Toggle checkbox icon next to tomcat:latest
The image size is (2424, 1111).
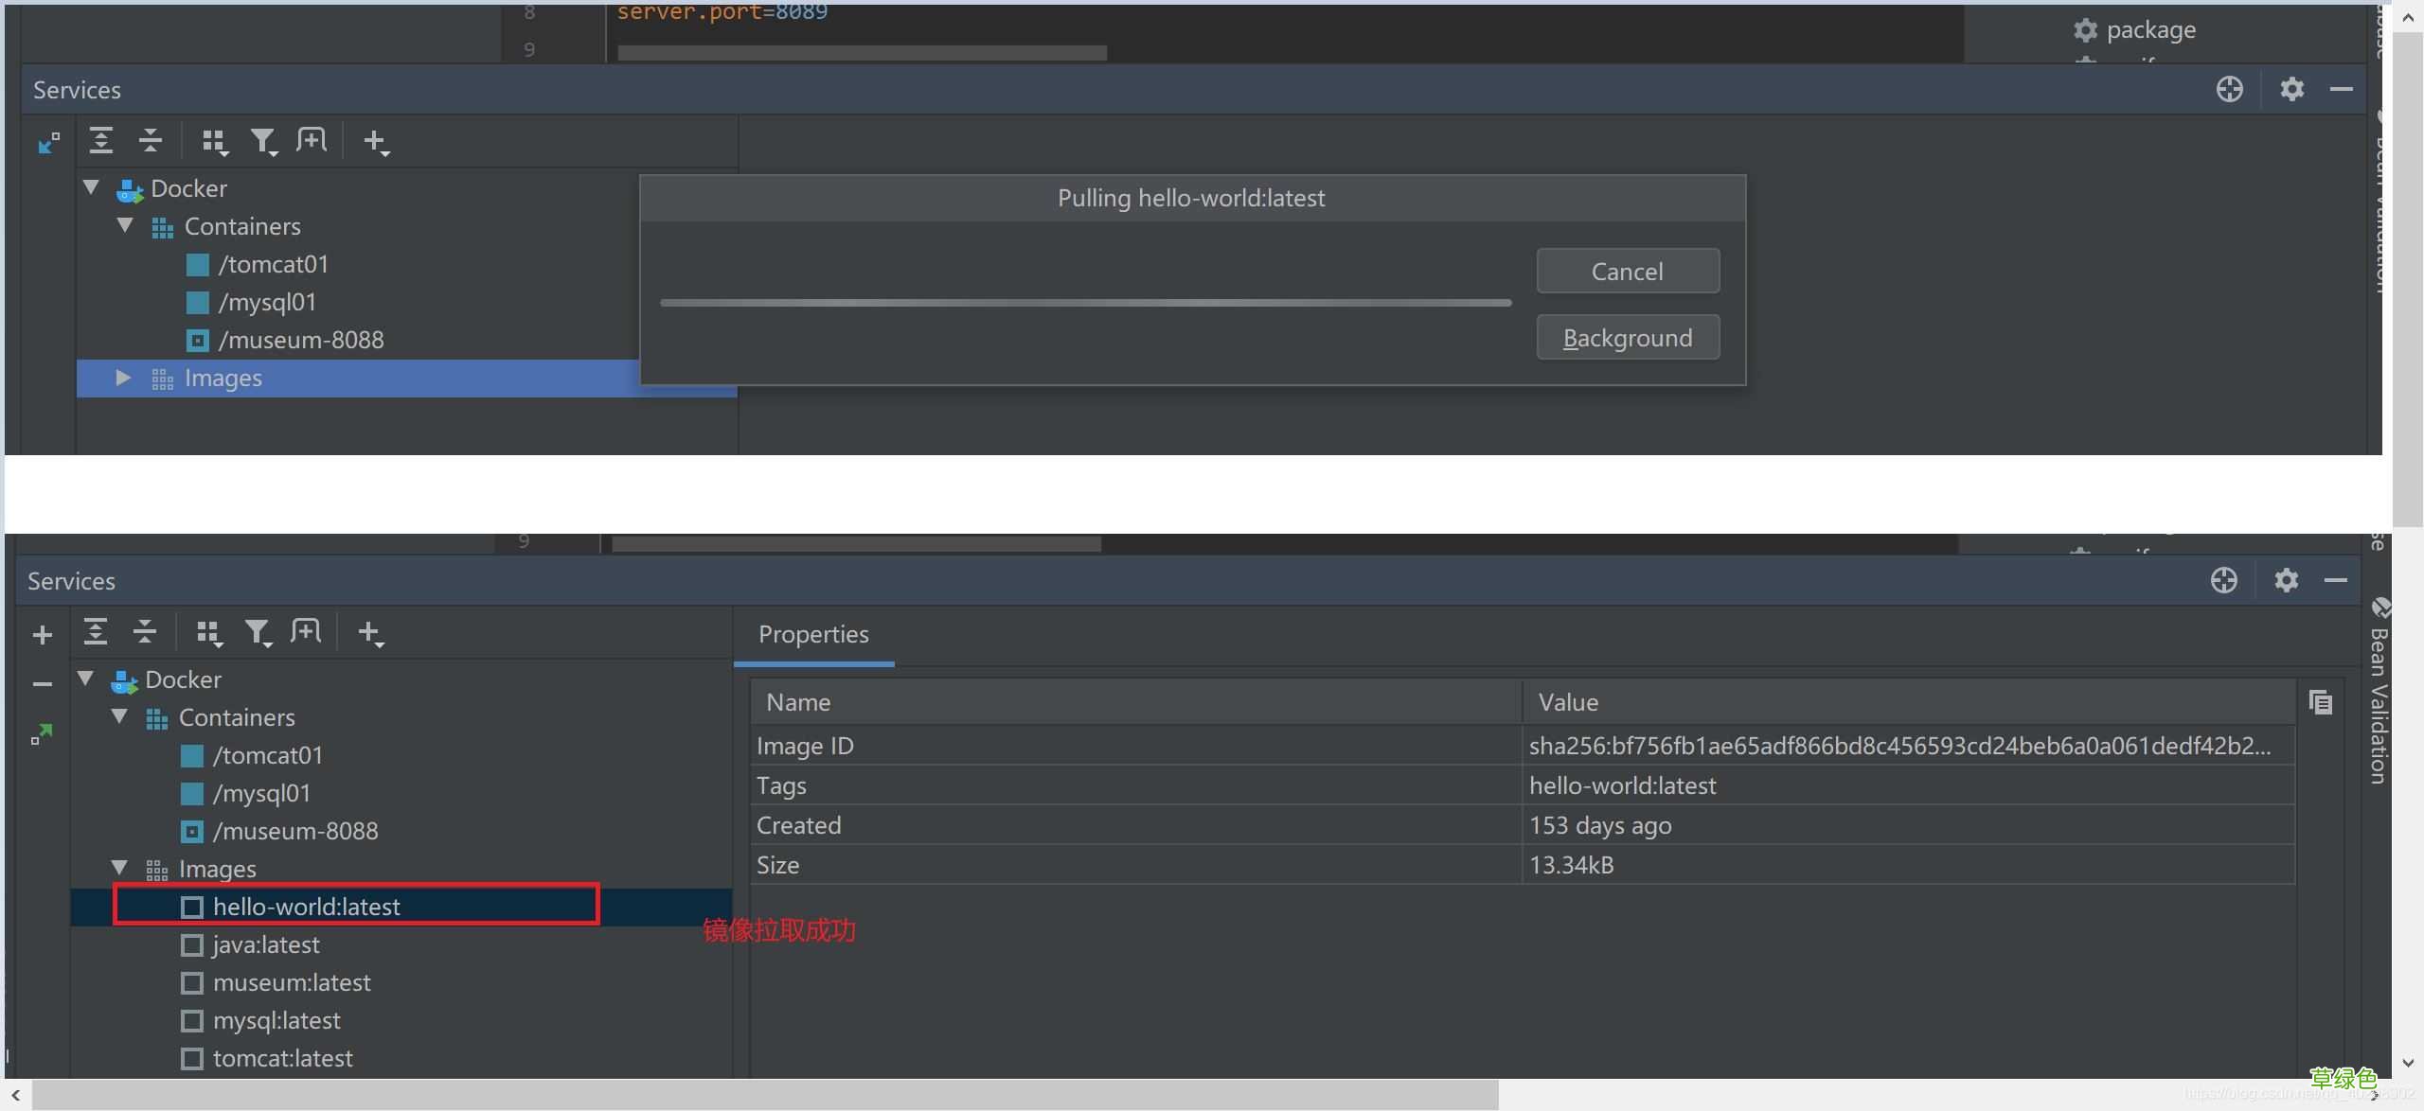click(191, 1059)
